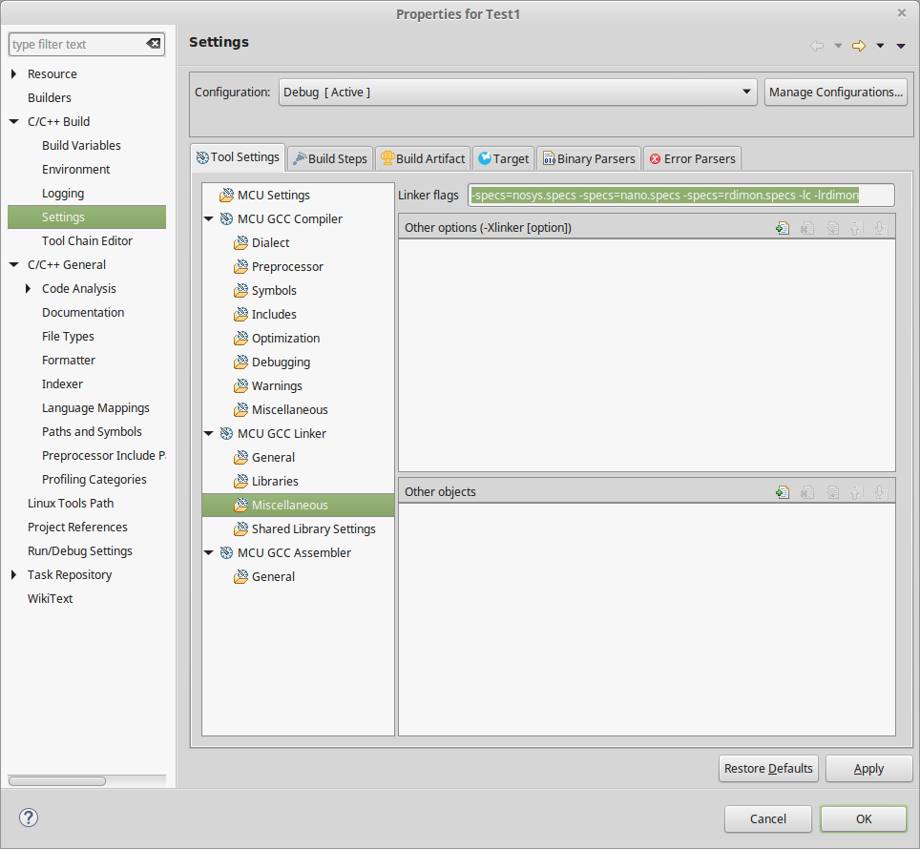Clear the filter text field icon
920x849 pixels.
[153, 44]
